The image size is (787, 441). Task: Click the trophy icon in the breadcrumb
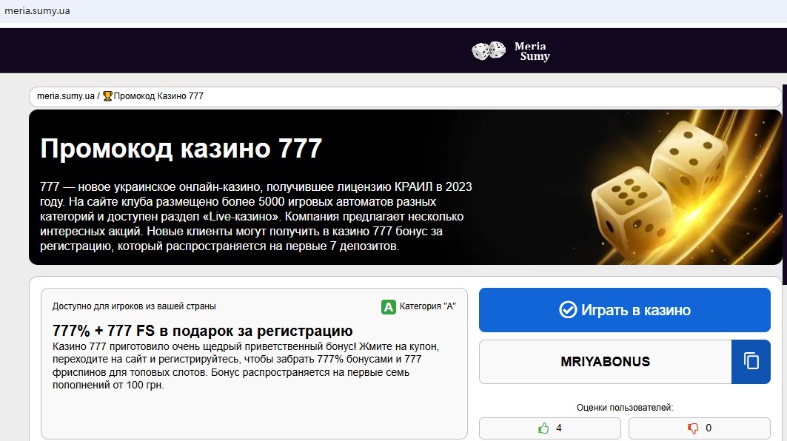coord(107,96)
